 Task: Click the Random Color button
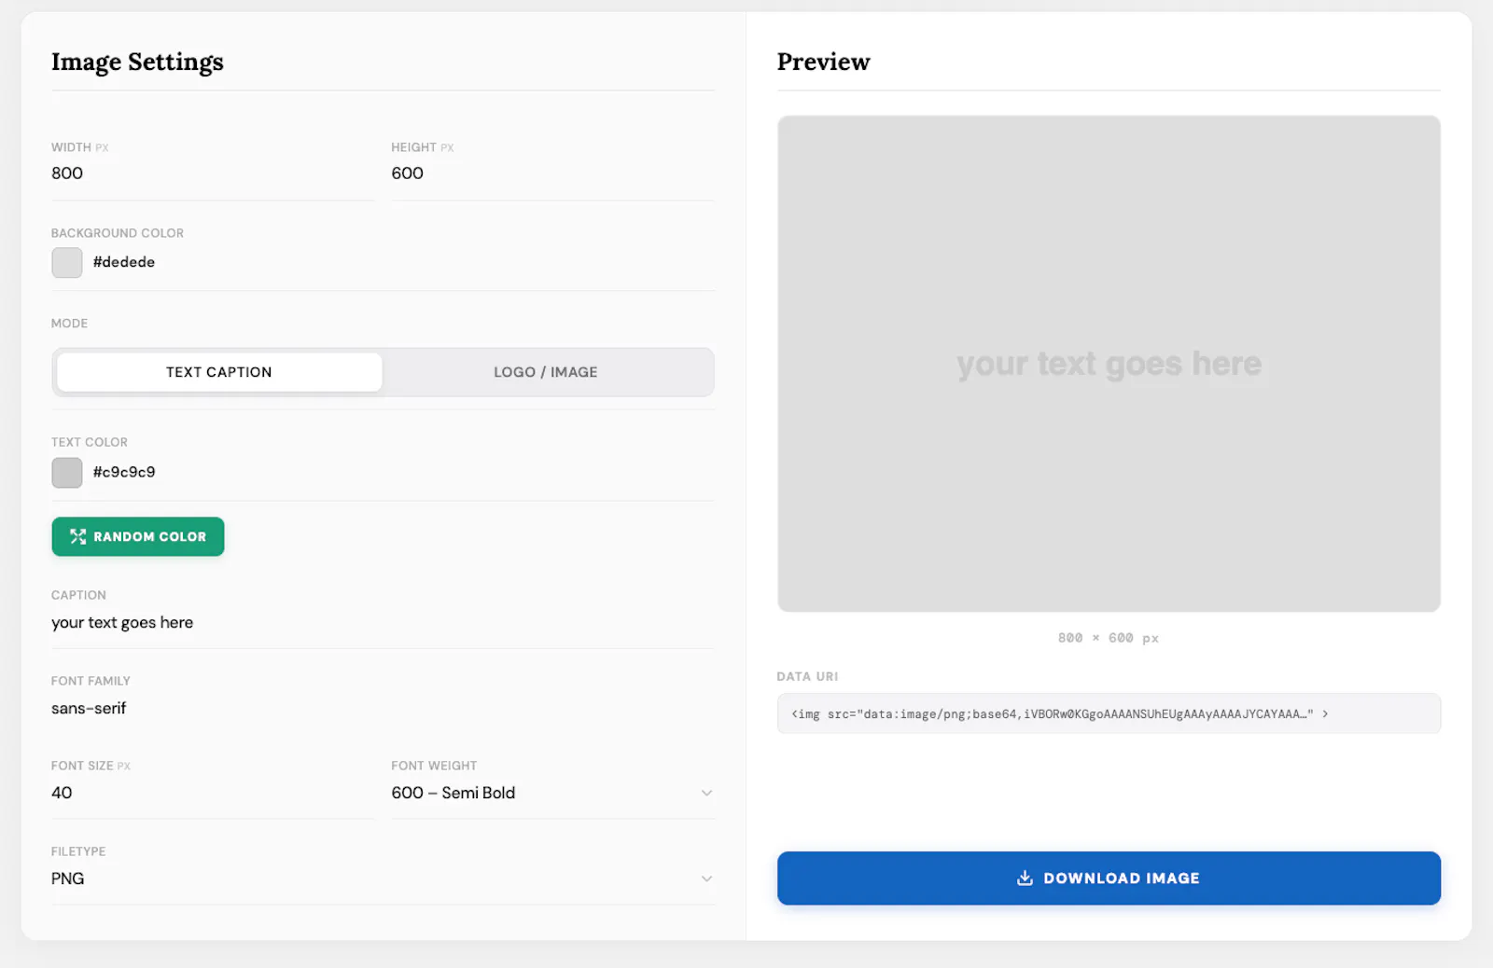(138, 536)
